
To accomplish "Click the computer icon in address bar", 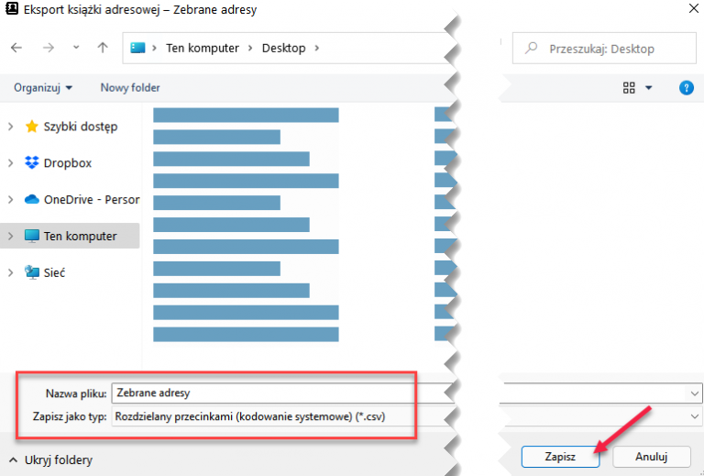I will point(137,48).
